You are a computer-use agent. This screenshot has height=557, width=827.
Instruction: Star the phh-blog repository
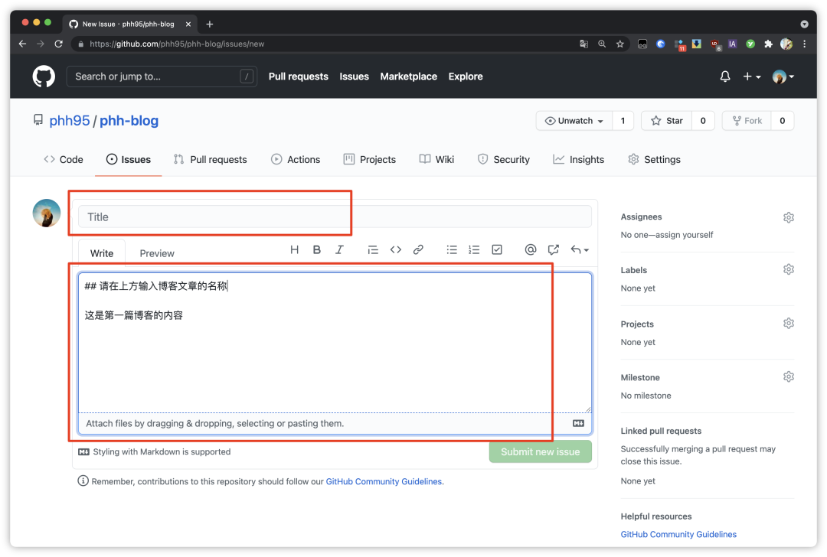pos(666,120)
